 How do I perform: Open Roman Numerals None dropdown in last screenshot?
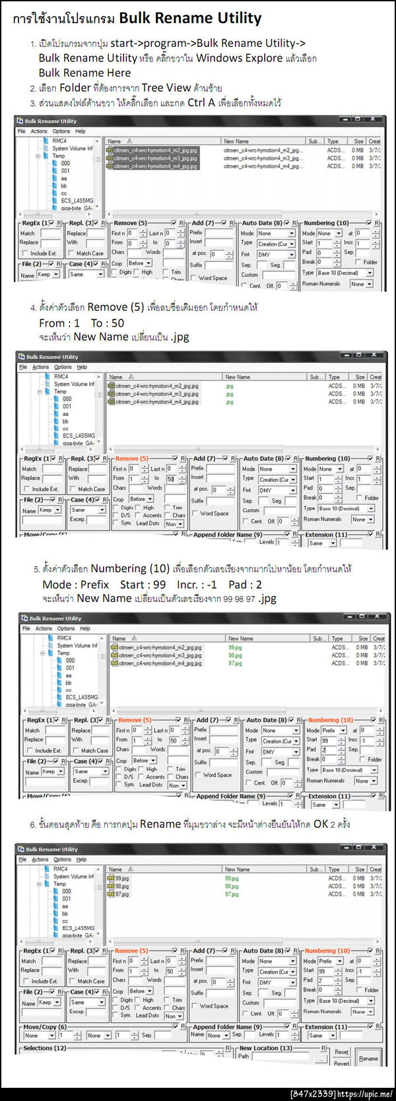[361, 1012]
